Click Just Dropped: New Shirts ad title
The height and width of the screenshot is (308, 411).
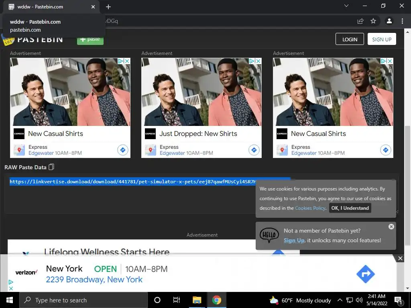(x=198, y=134)
